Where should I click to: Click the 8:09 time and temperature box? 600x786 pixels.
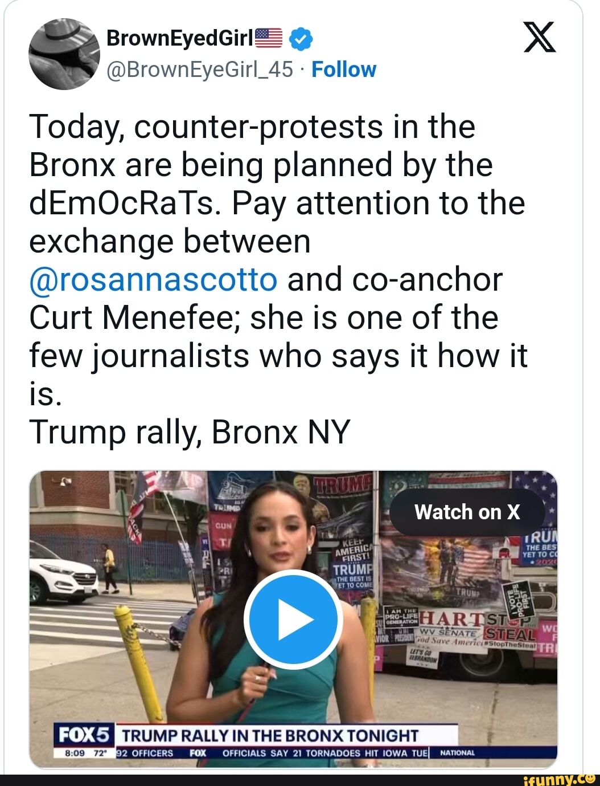[84, 753]
